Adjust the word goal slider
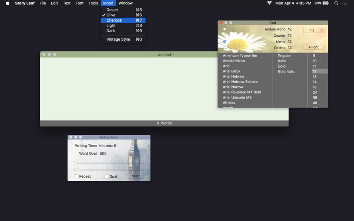 [78, 170]
